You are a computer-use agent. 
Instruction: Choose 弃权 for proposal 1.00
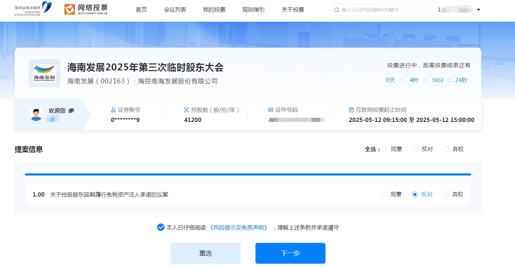click(446, 194)
